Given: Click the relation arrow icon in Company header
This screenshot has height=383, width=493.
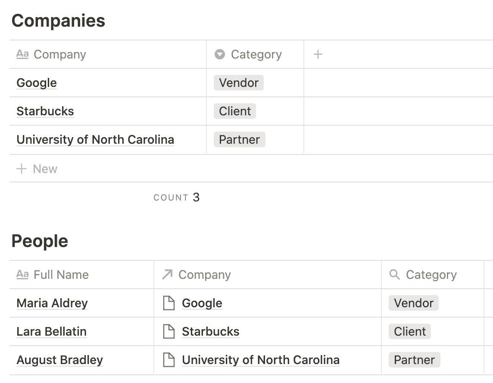Looking at the screenshot, I should click(x=167, y=275).
